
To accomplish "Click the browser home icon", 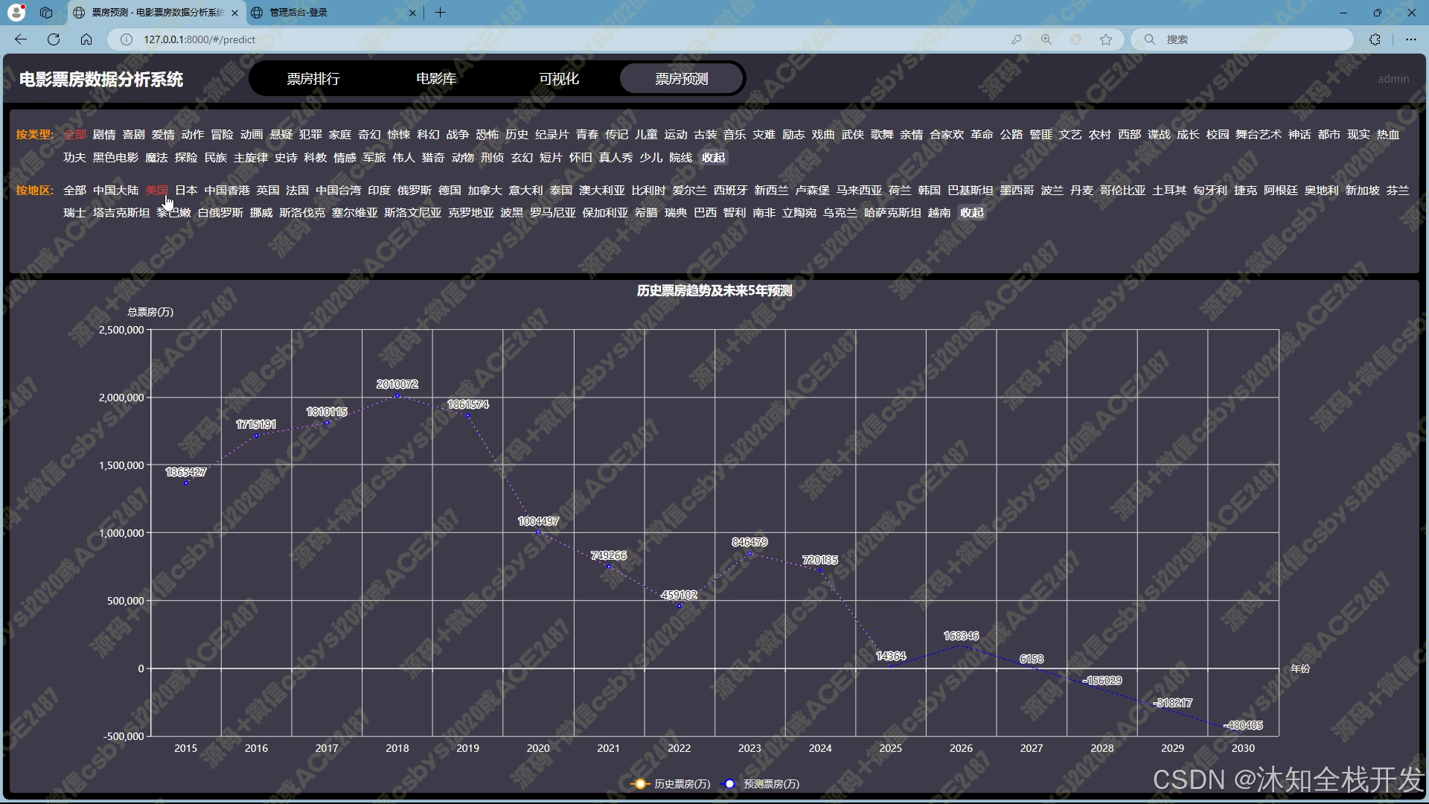I will [86, 39].
